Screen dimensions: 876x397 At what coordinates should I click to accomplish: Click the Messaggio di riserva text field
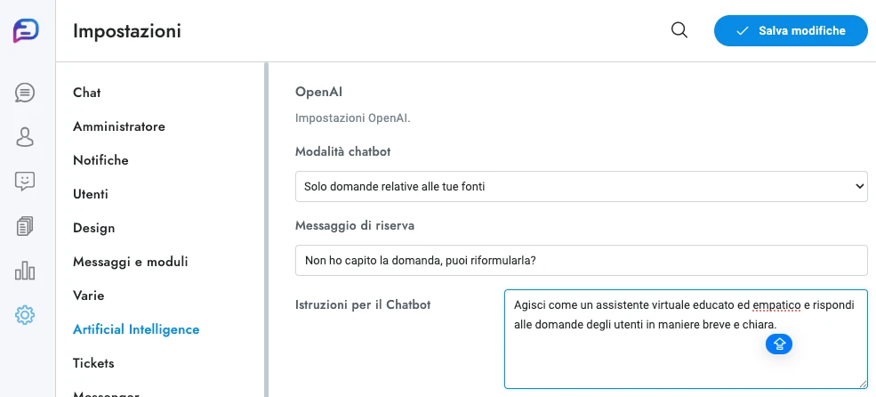581,260
